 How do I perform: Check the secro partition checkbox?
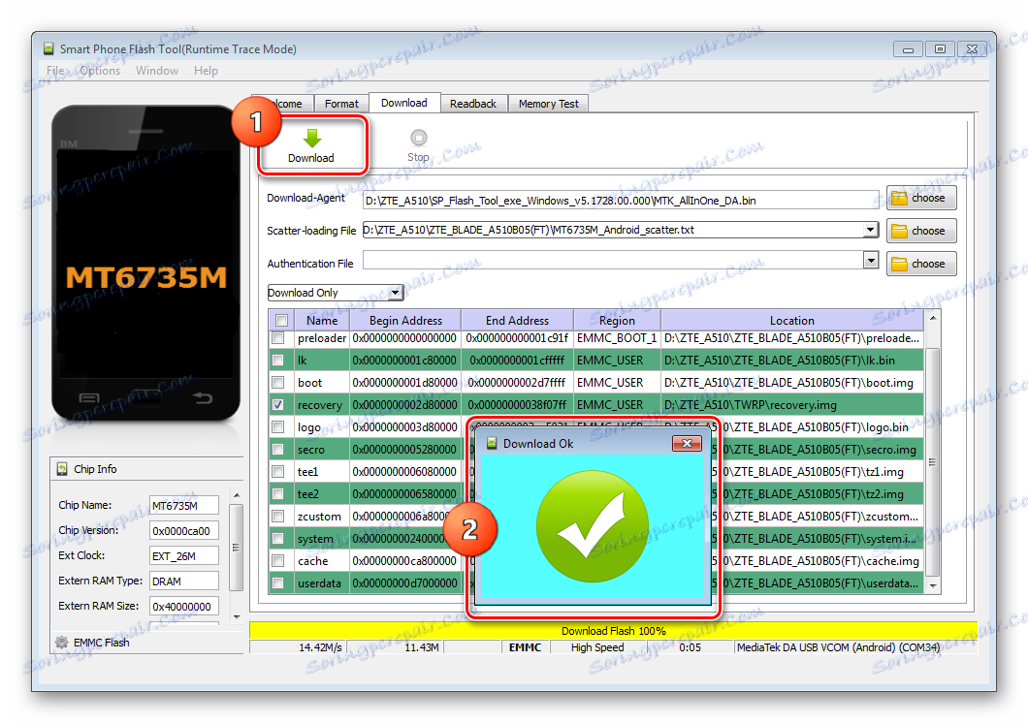278,450
